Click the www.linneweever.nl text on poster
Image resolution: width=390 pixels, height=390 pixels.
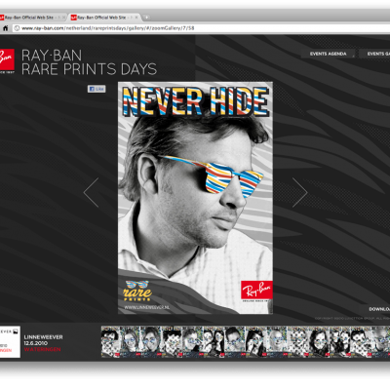[147, 307]
